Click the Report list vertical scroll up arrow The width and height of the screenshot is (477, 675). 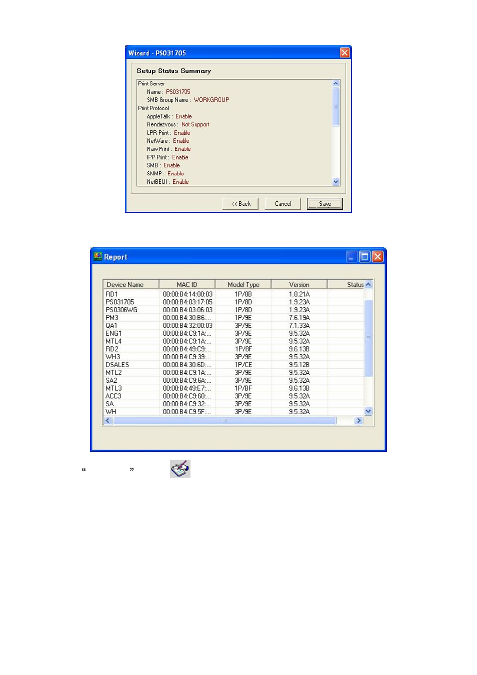click(368, 284)
